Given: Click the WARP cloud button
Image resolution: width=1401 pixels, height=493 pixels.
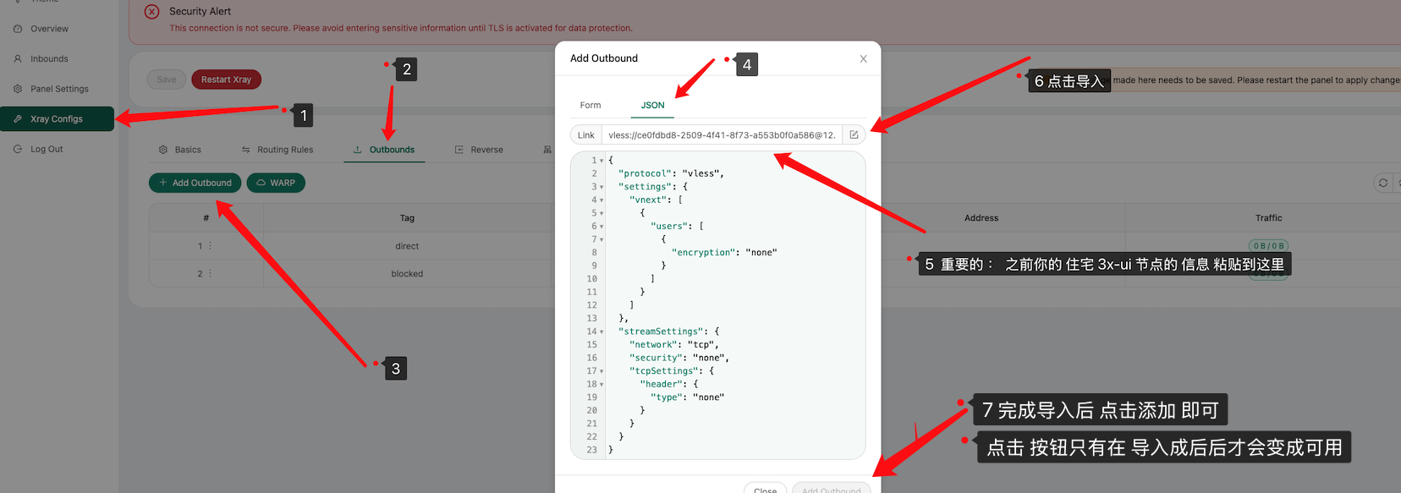Looking at the screenshot, I should click(276, 183).
